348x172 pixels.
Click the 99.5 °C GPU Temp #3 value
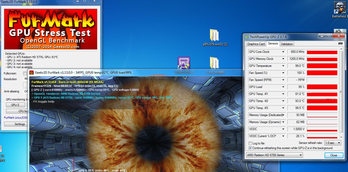click(x=296, y=108)
